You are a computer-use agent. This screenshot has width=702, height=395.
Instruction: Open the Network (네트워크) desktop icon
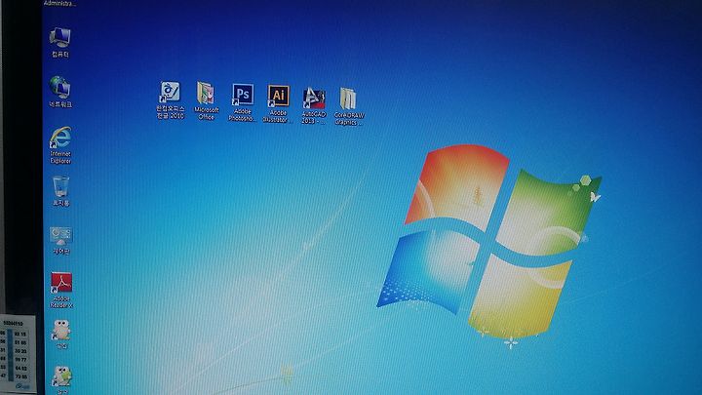[x=60, y=92]
